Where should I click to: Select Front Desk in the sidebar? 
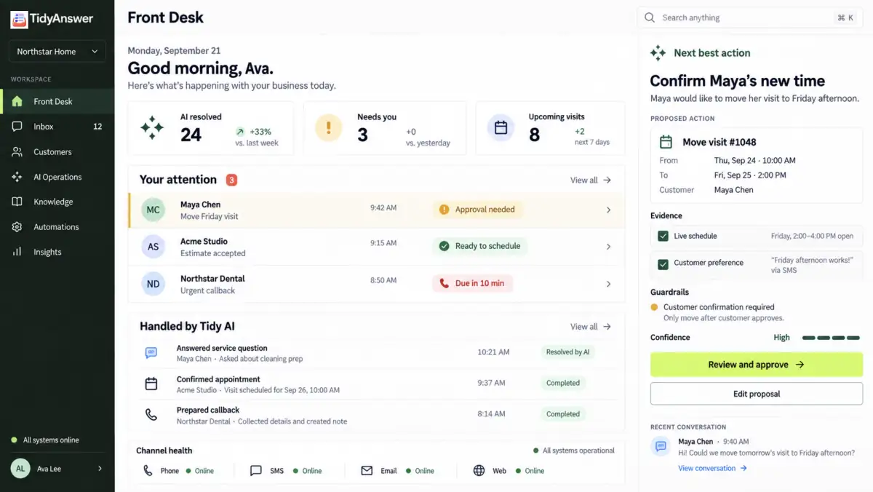tap(57, 101)
